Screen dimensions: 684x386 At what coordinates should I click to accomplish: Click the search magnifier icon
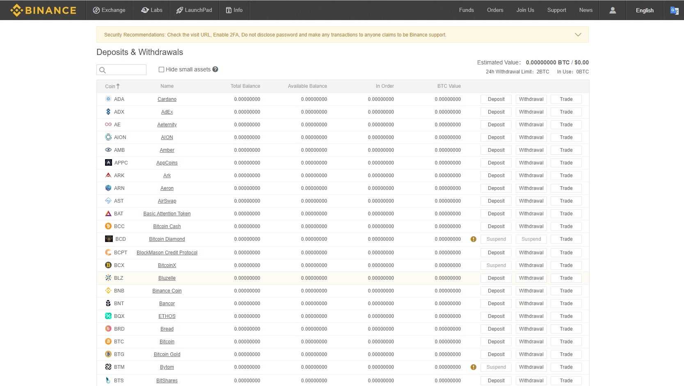103,70
